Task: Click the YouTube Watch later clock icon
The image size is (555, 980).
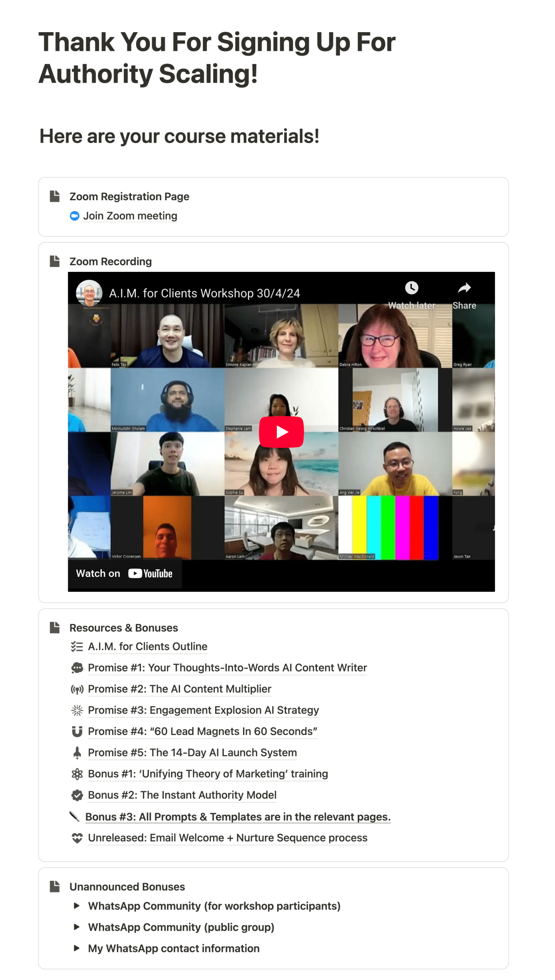Action: 411,287
